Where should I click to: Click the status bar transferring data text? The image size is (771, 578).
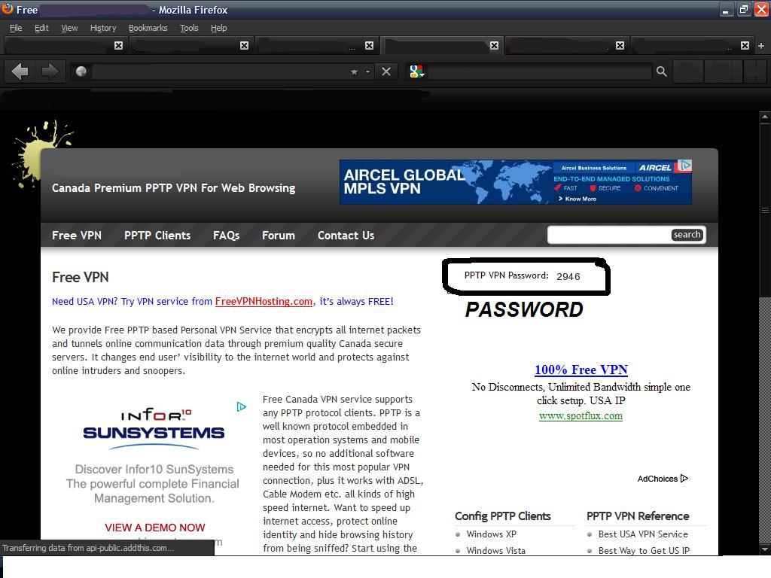pos(88,548)
